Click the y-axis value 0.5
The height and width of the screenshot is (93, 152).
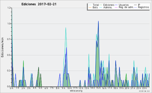[9, 55]
